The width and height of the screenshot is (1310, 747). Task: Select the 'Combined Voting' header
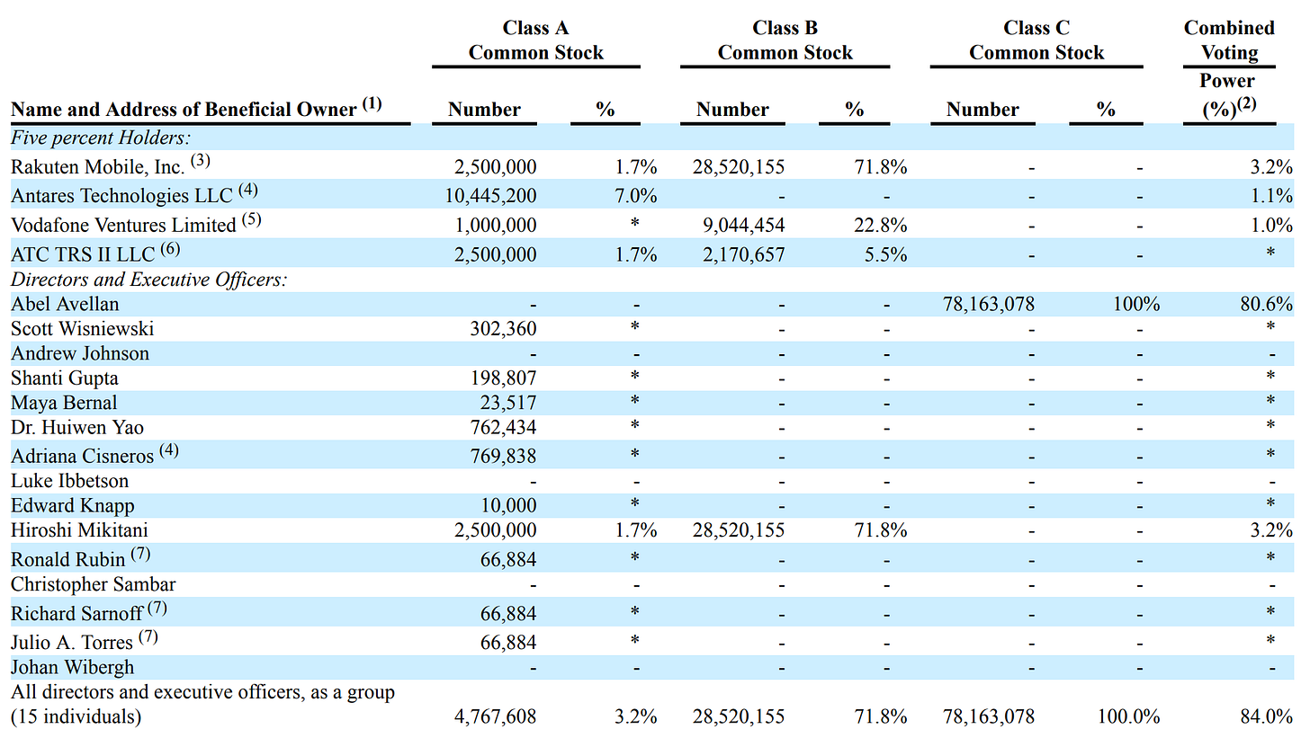(x=1229, y=40)
